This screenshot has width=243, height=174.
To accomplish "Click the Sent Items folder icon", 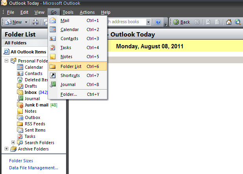I will coord(20,130).
